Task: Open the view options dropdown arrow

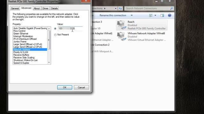Action: 155,16
